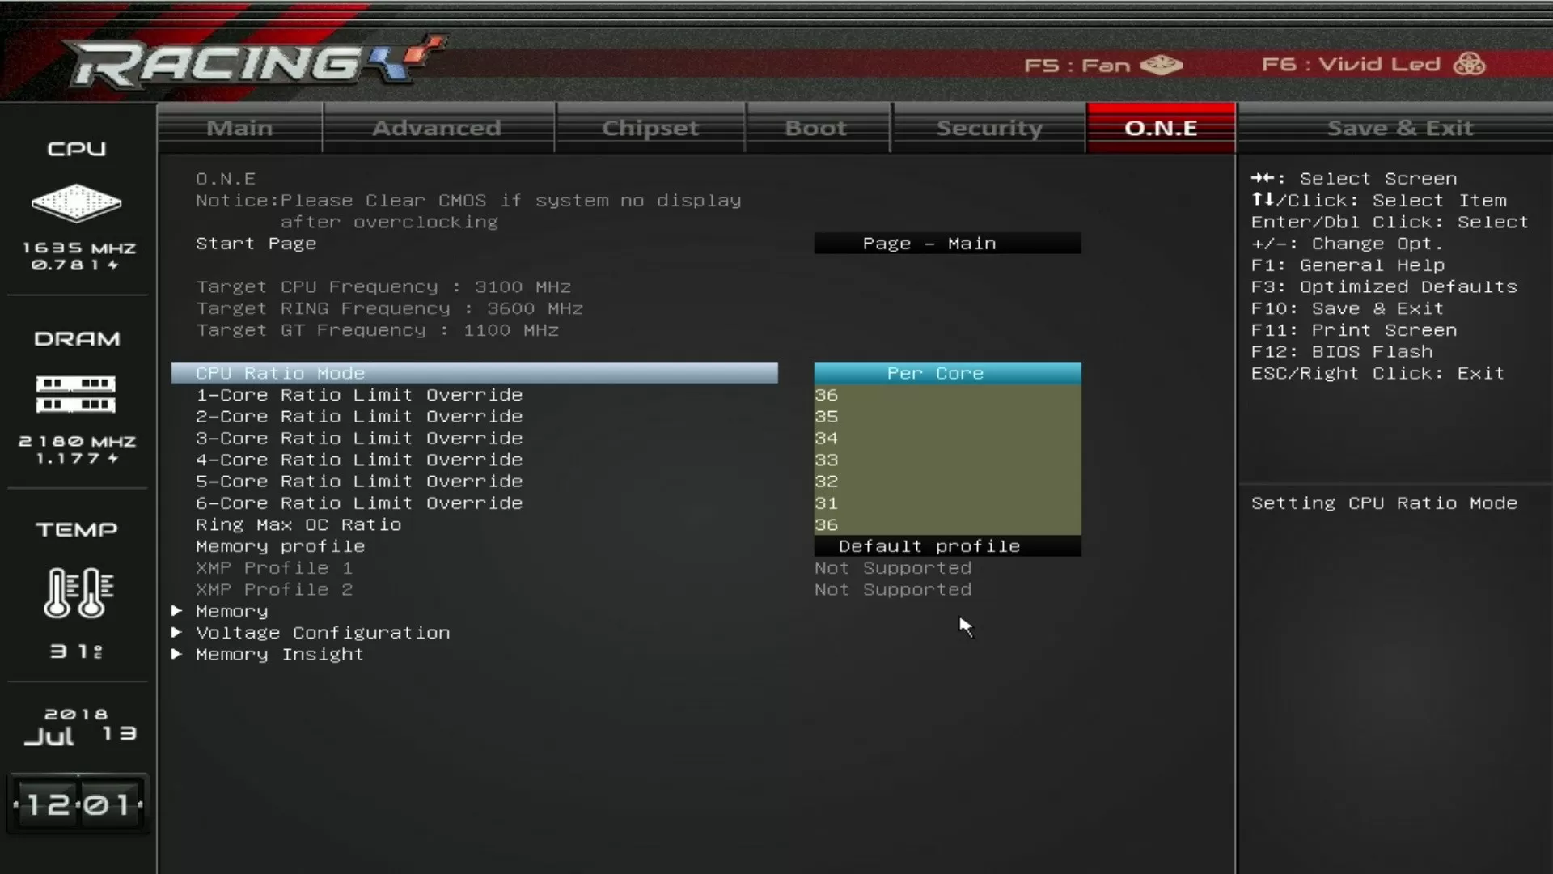The height and width of the screenshot is (874, 1553).
Task: Open the Chipset tab
Action: (x=650, y=128)
